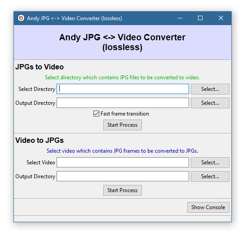
Task: Show the console
Action: (208, 207)
